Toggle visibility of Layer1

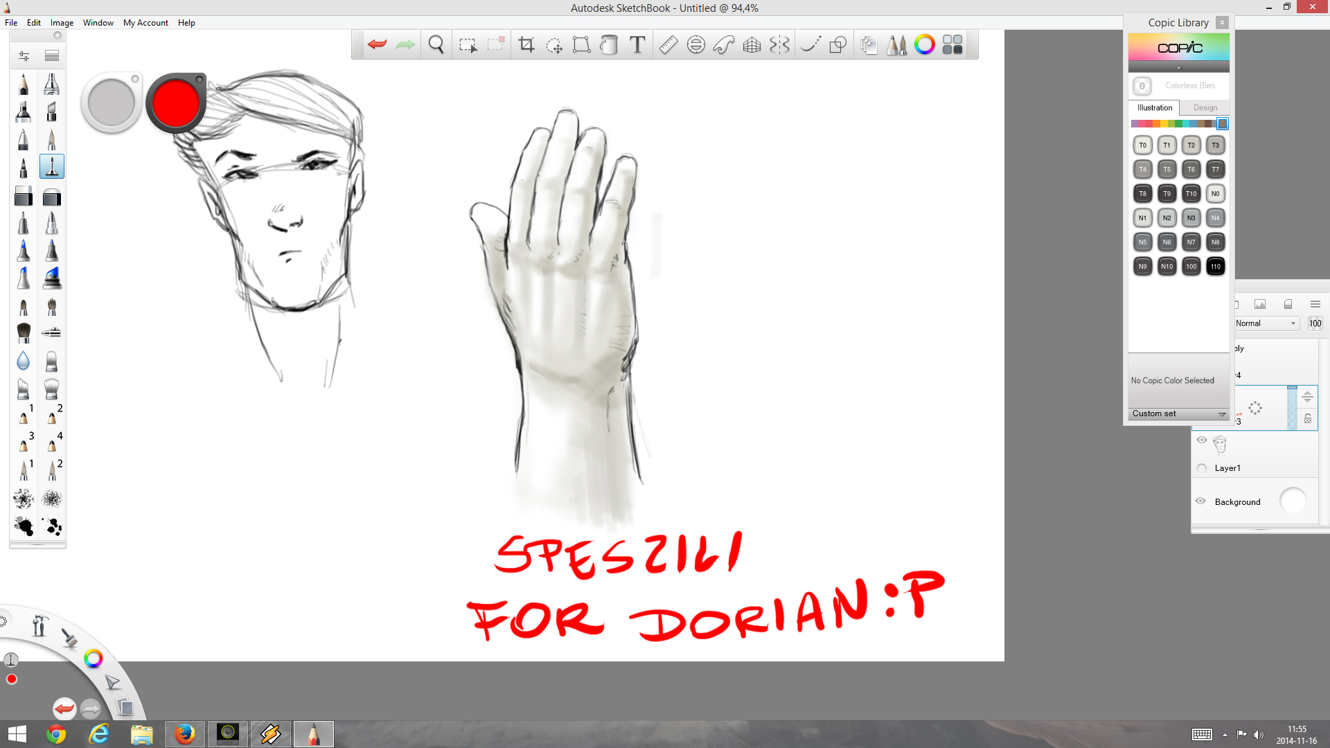[1202, 440]
